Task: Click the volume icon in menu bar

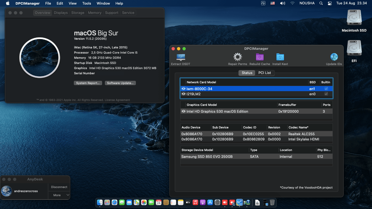Action: pos(283,3)
